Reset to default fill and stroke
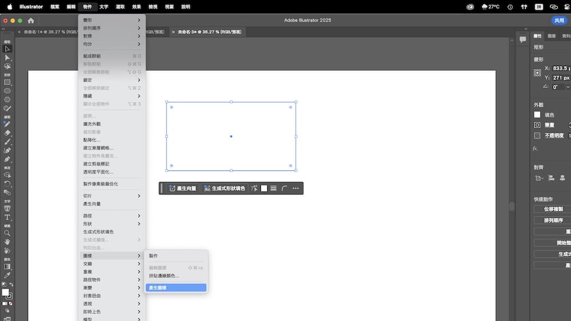The width and height of the screenshot is (571, 321). coord(3,285)
